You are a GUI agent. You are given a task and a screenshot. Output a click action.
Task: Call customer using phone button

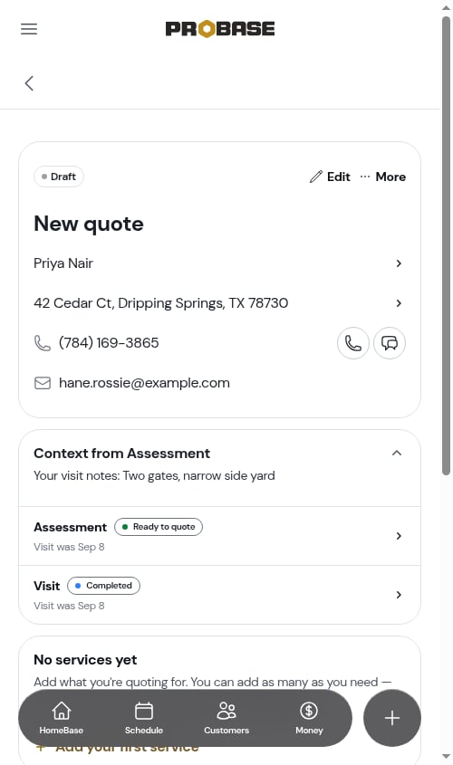click(x=353, y=343)
